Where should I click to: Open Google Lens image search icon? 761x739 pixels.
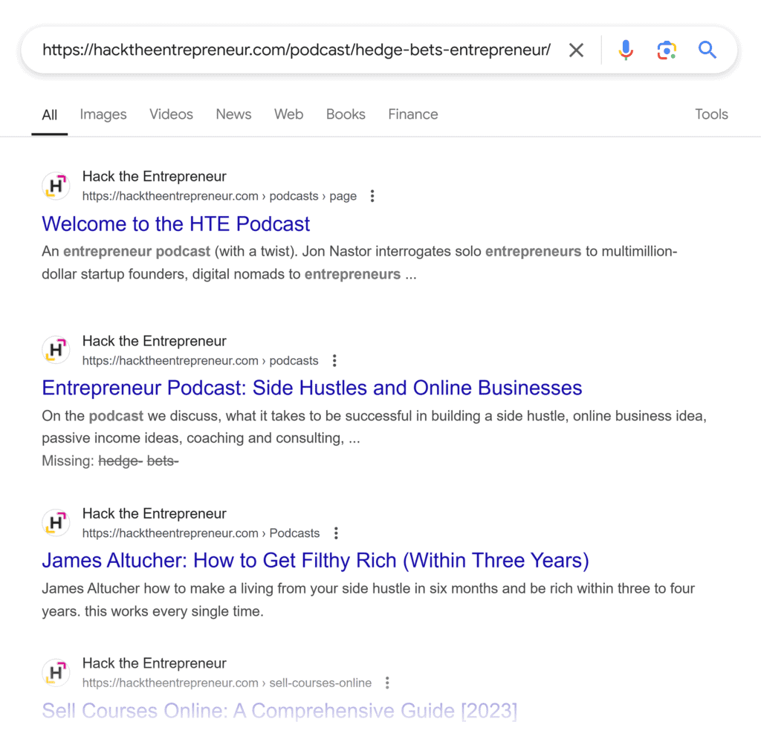667,50
